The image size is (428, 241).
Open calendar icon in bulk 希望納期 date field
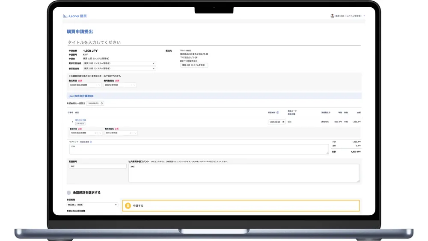(101, 104)
